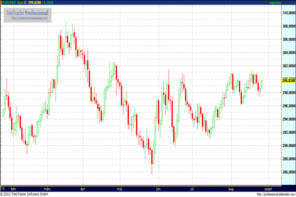The height and width of the screenshot is (197, 296).
Task: Click the yellow current price marker 299,8280
Action: click(x=288, y=80)
